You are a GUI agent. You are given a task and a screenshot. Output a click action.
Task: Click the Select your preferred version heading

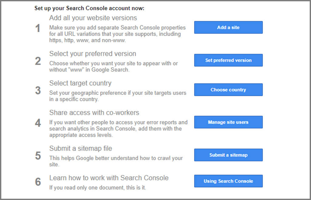click(93, 54)
